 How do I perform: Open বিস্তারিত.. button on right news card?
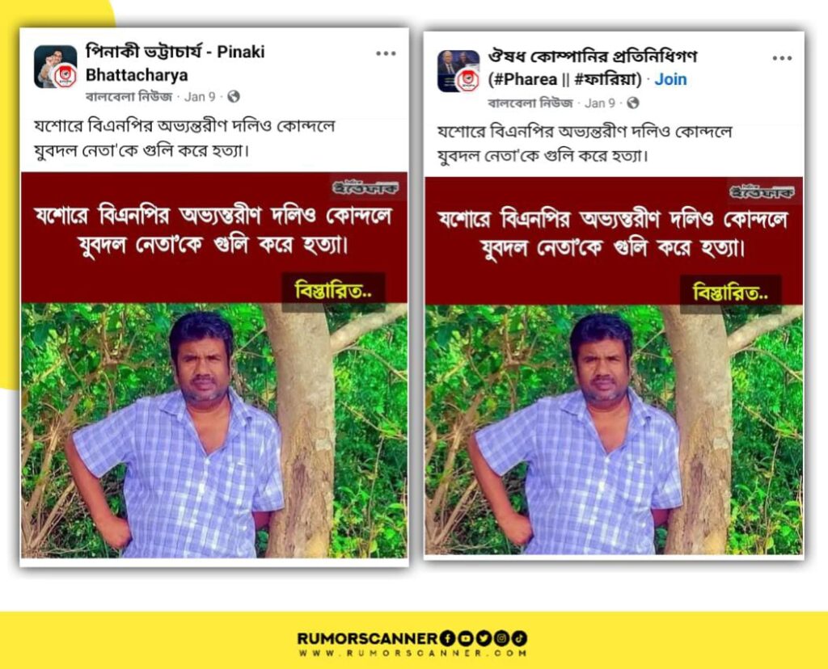click(730, 292)
